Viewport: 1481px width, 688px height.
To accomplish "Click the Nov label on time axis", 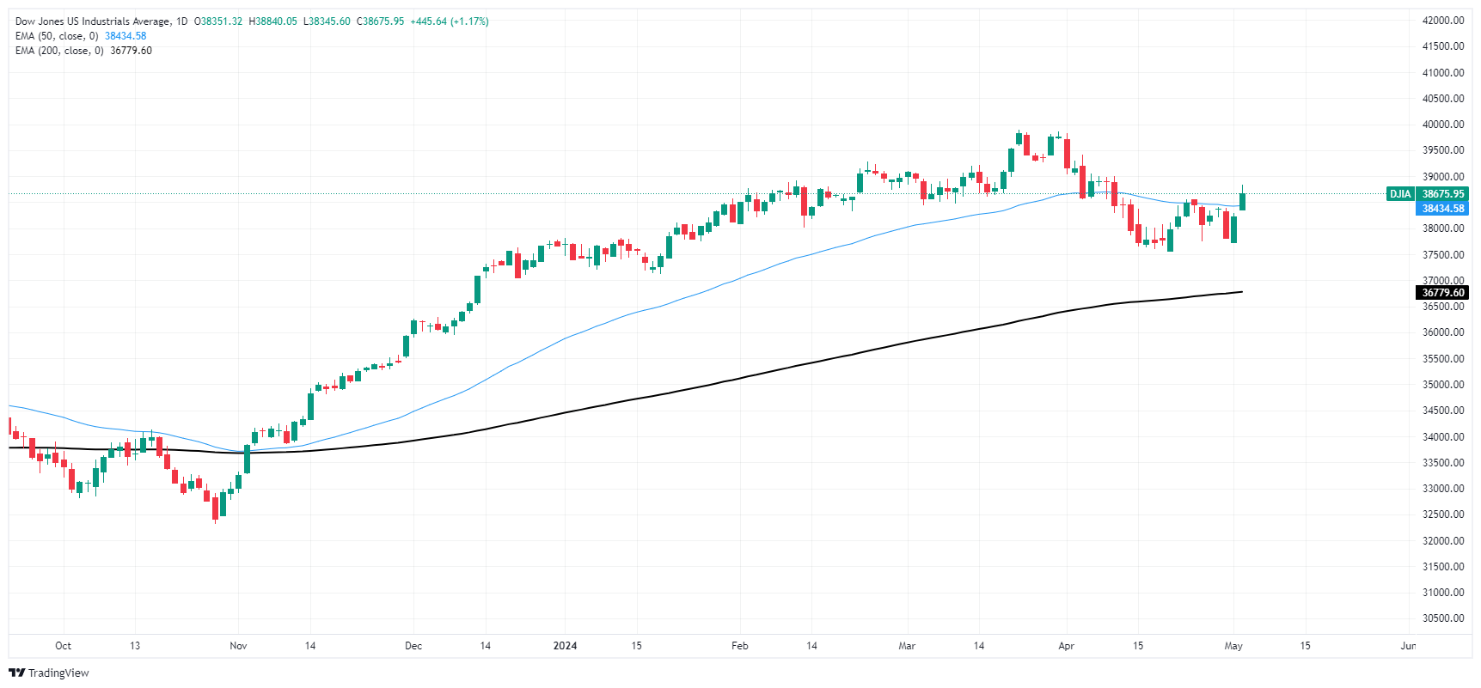I will pyautogui.click(x=238, y=646).
